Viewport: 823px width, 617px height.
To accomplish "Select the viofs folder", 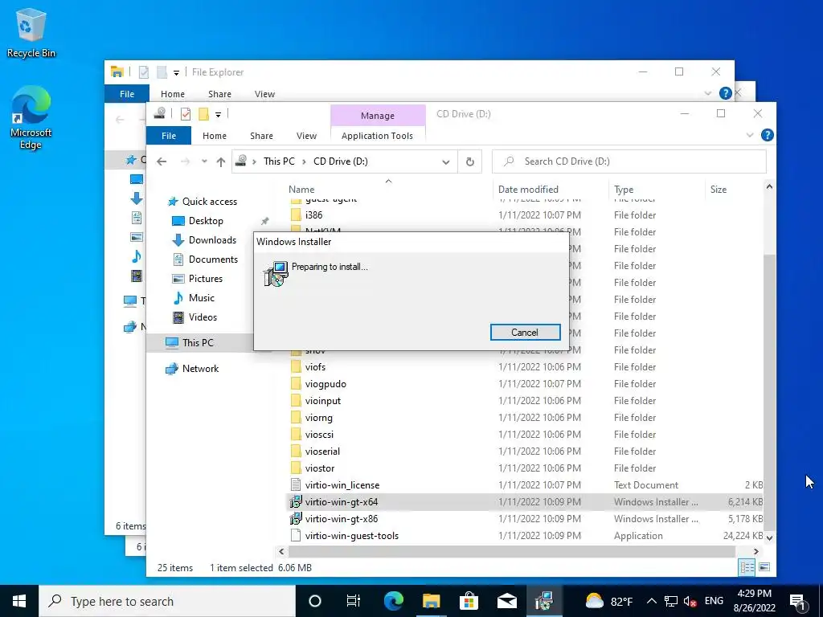I will tap(315, 366).
